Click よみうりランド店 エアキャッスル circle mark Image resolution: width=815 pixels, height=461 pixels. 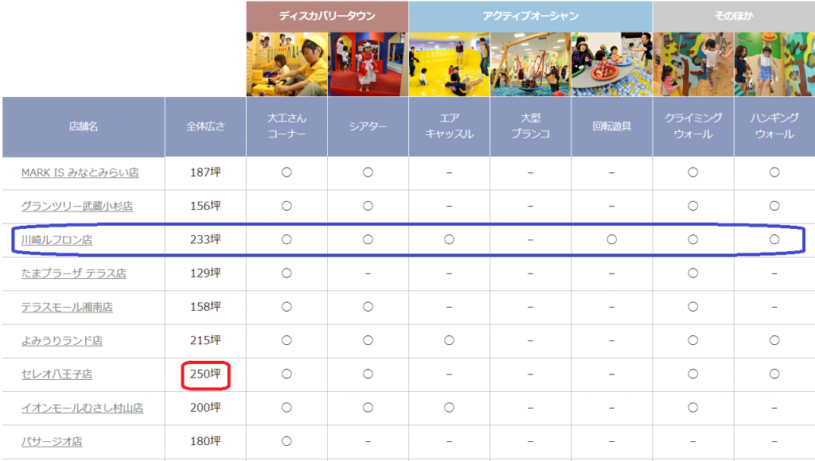[449, 340]
